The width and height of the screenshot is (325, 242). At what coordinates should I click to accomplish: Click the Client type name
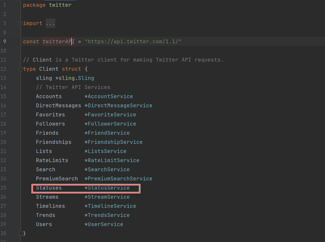coord(49,69)
